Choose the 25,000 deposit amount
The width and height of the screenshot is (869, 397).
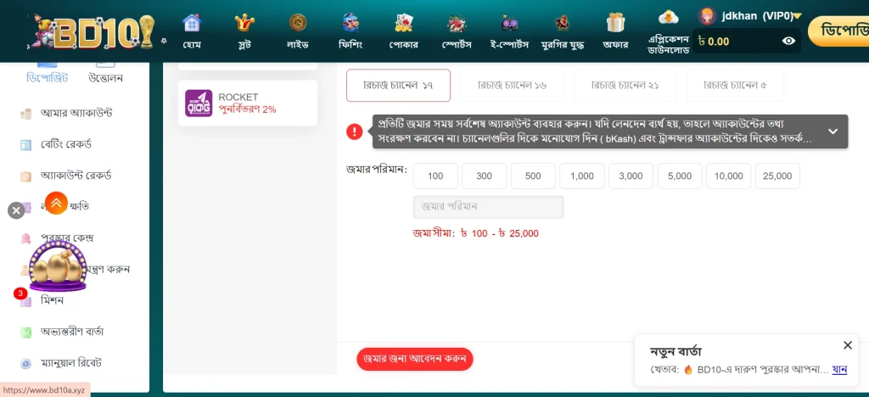click(777, 176)
